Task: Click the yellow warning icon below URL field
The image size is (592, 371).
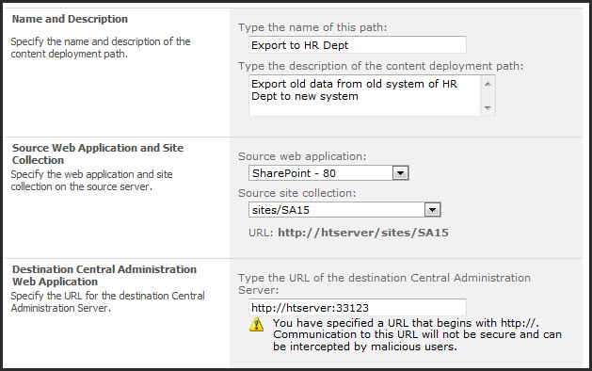Action: click(256, 325)
